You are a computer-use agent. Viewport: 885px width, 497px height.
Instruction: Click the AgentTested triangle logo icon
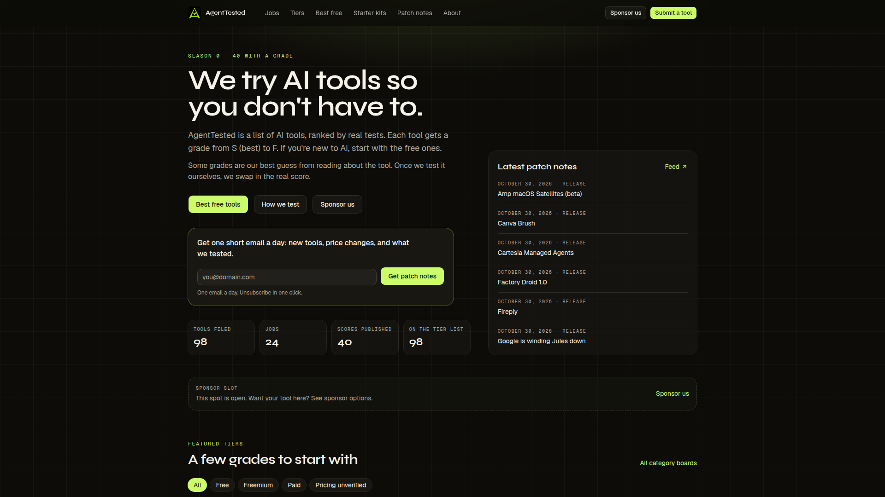tap(195, 13)
